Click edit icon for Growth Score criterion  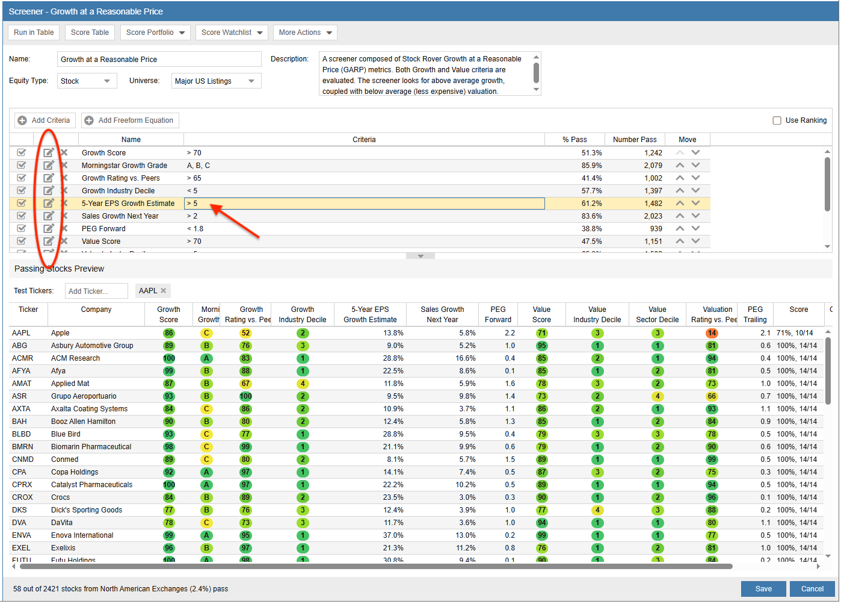pos(49,153)
